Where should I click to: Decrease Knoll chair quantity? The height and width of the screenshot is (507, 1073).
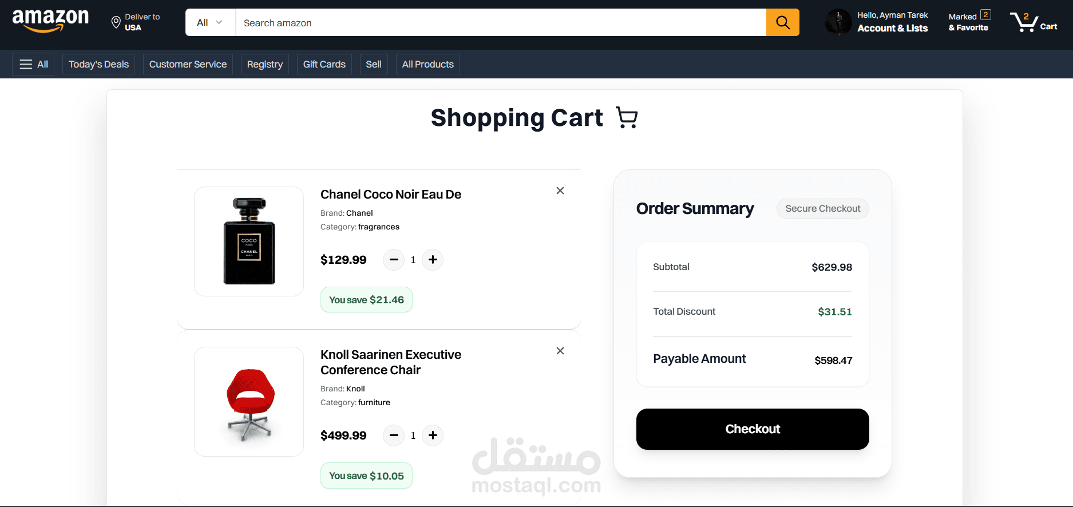[394, 435]
